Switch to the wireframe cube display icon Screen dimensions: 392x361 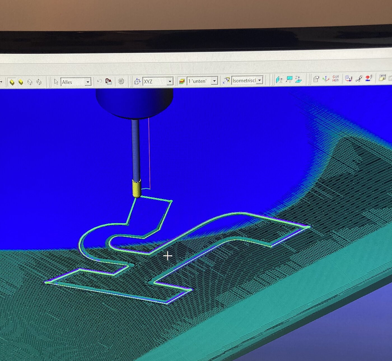pos(30,82)
